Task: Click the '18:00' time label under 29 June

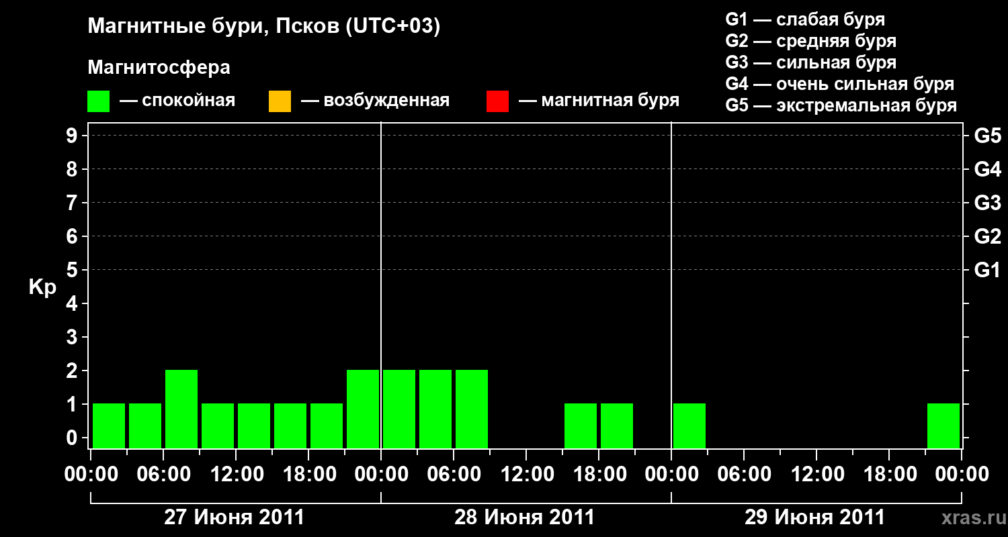Action: coord(889,475)
